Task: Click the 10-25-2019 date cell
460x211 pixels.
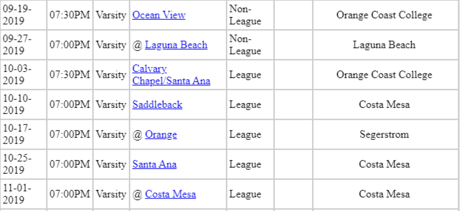Action: coord(24,164)
